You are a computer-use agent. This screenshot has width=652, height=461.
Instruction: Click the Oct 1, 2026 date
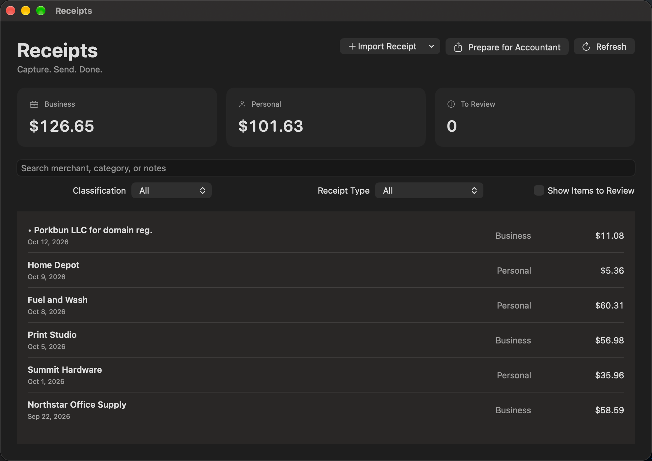click(46, 382)
